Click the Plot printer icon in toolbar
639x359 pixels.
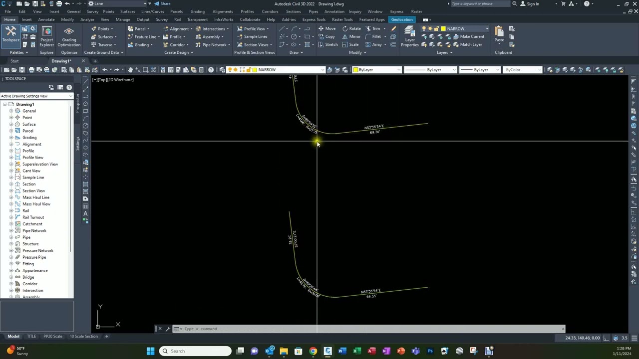coord(31,70)
